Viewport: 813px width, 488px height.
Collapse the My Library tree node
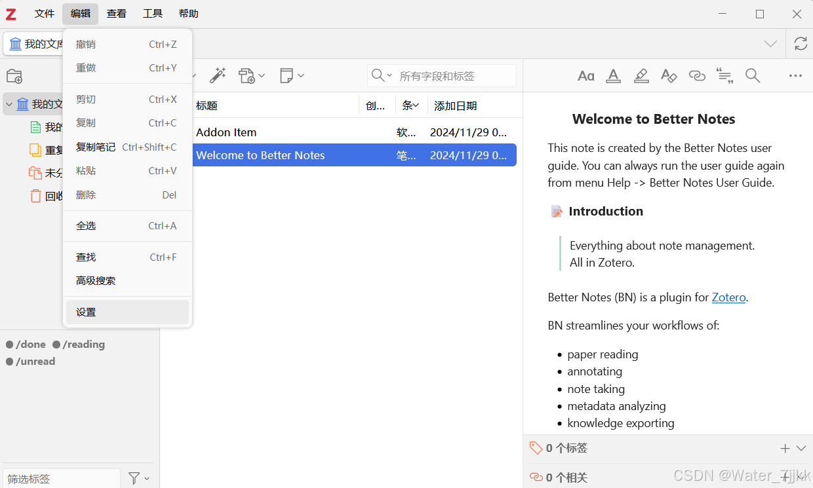click(x=9, y=104)
